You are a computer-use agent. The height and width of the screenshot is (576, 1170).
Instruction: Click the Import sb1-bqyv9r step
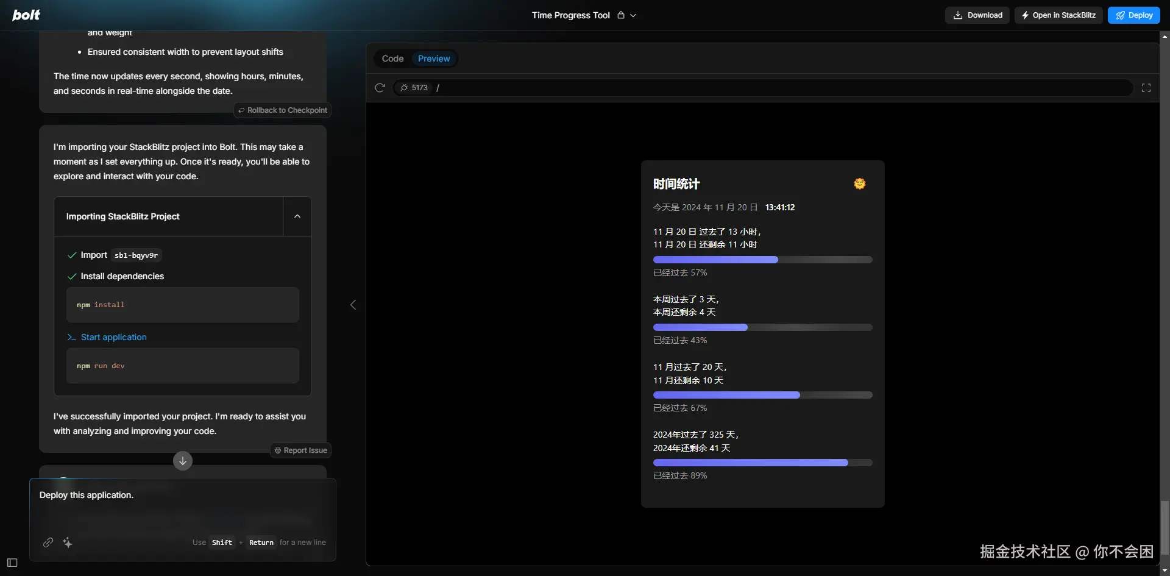[x=115, y=255]
